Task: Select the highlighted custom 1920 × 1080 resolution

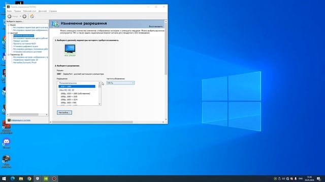Action: pyautogui.click(x=77, y=86)
